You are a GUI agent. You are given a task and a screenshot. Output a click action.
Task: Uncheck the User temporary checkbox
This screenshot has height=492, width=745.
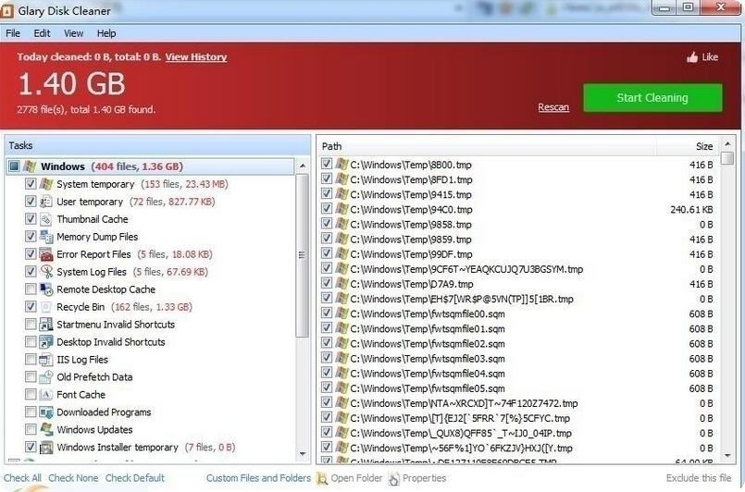click(31, 202)
